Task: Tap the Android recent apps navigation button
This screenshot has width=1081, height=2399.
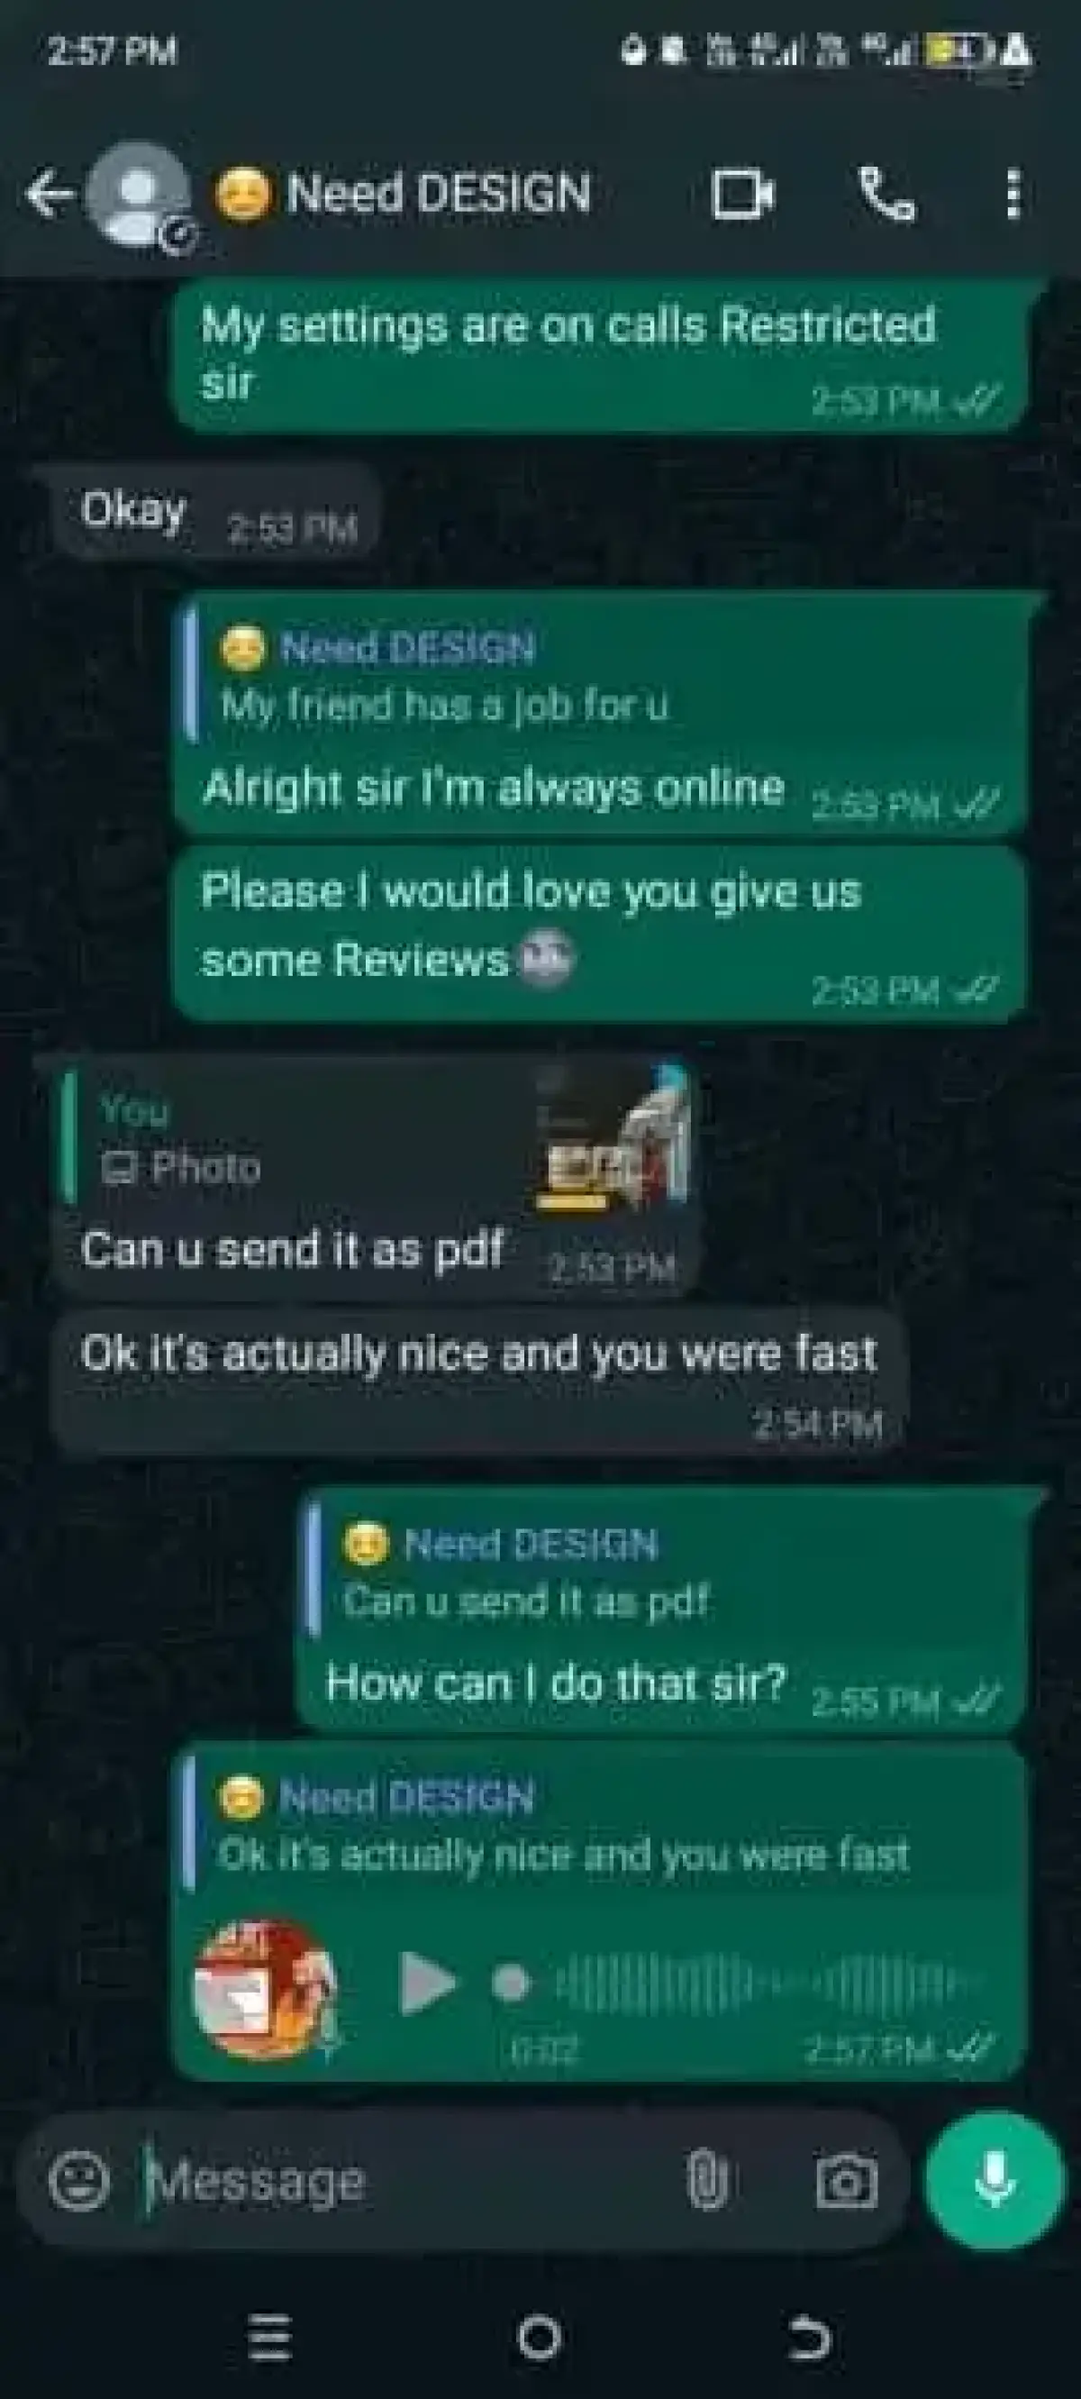Action: 270,2338
